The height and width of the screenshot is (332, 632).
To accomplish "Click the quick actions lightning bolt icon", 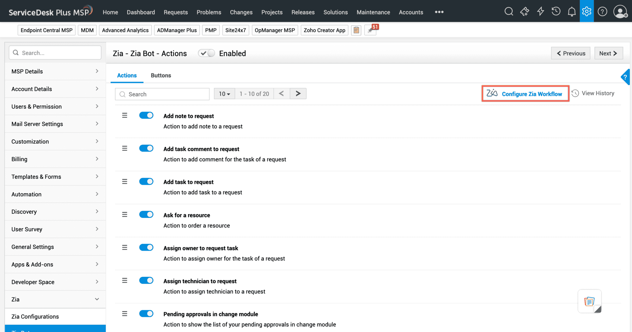I will (x=540, y=11).
